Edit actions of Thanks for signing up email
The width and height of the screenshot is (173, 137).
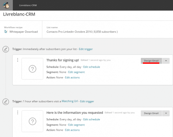[x=72, y=77]
